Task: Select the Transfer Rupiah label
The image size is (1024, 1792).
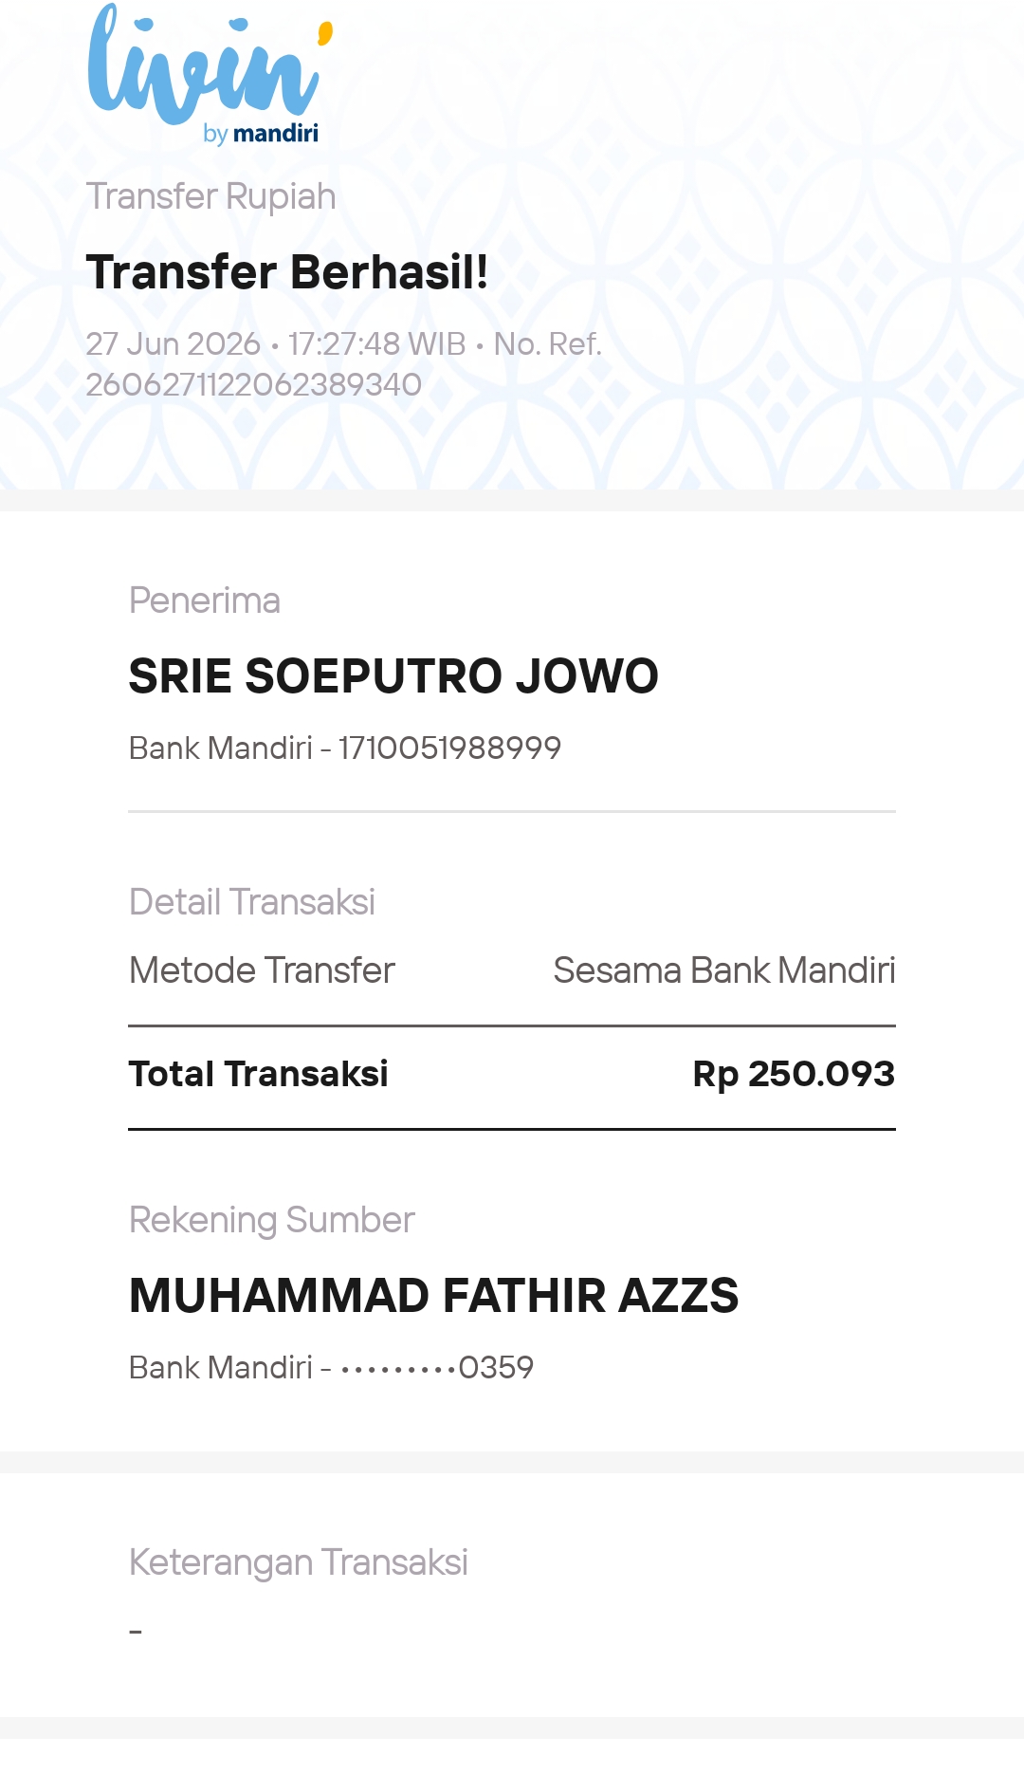Action: [x=211, y=196]
